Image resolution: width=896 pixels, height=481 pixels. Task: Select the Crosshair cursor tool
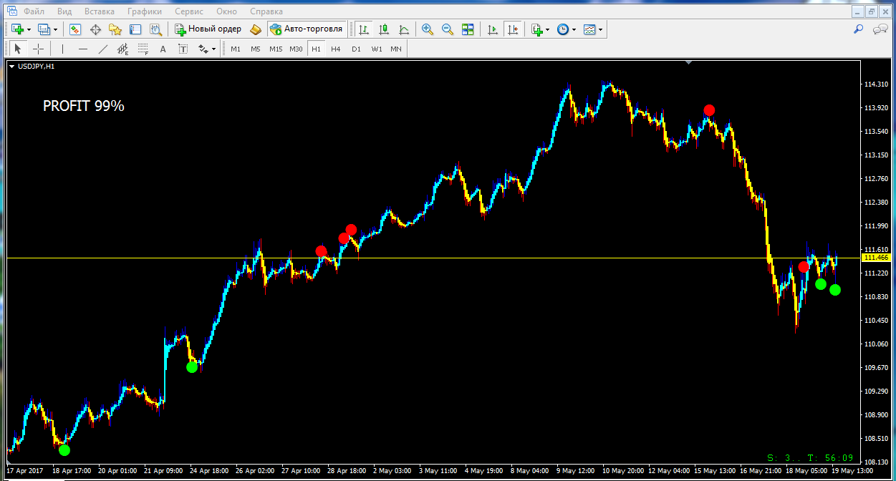pos(39,49)
